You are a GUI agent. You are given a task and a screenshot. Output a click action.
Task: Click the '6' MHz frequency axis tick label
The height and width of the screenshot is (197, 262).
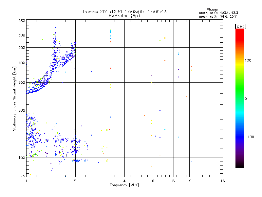(153, 181)
